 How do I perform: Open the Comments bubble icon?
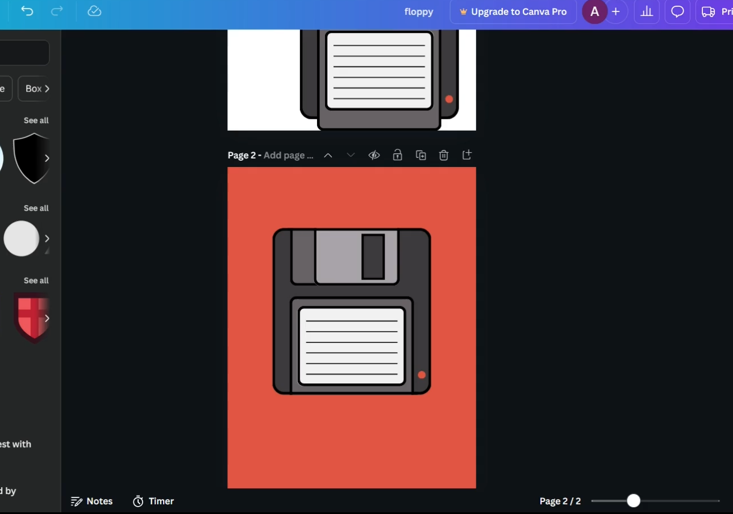pyautogui.click(x=677, y=11)
